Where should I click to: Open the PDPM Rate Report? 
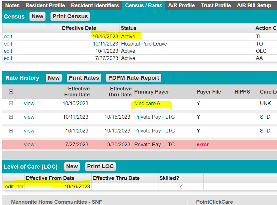coord(134,78)
